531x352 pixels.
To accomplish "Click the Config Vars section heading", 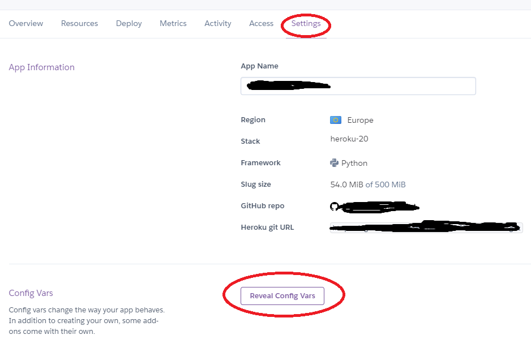I will pyautogui.click(x=31, y=293).
